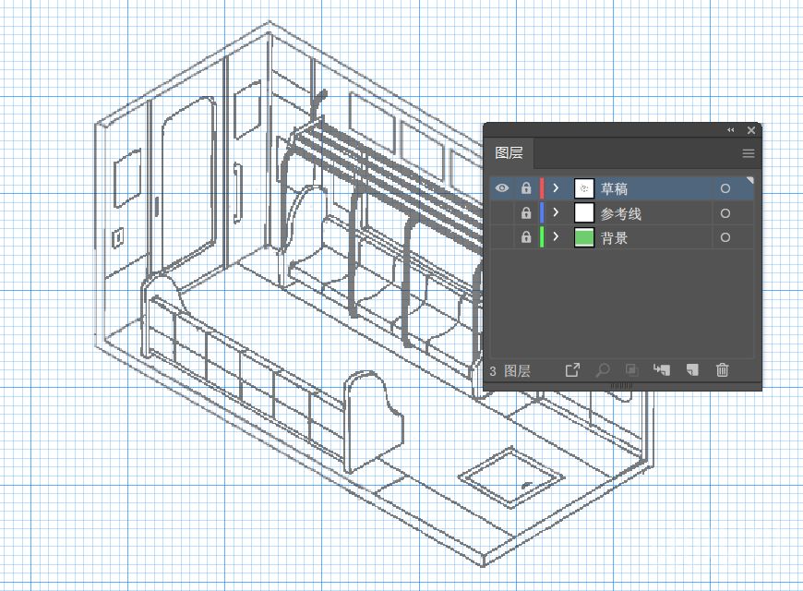Select the 参考线 layer thumbnail

pyautogui.click(x=584, y=212)
